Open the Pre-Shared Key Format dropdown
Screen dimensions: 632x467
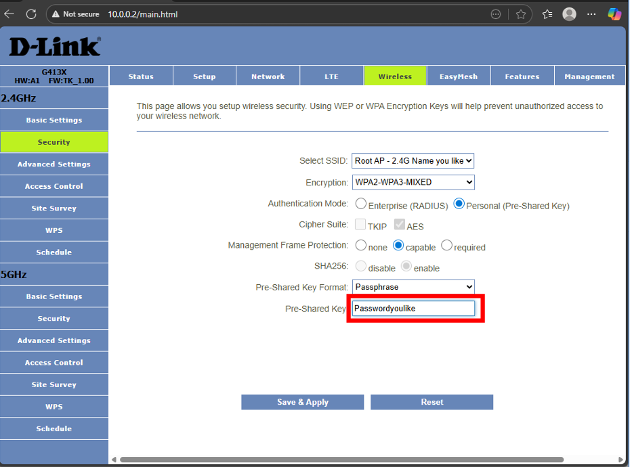(x=413, y=287)
